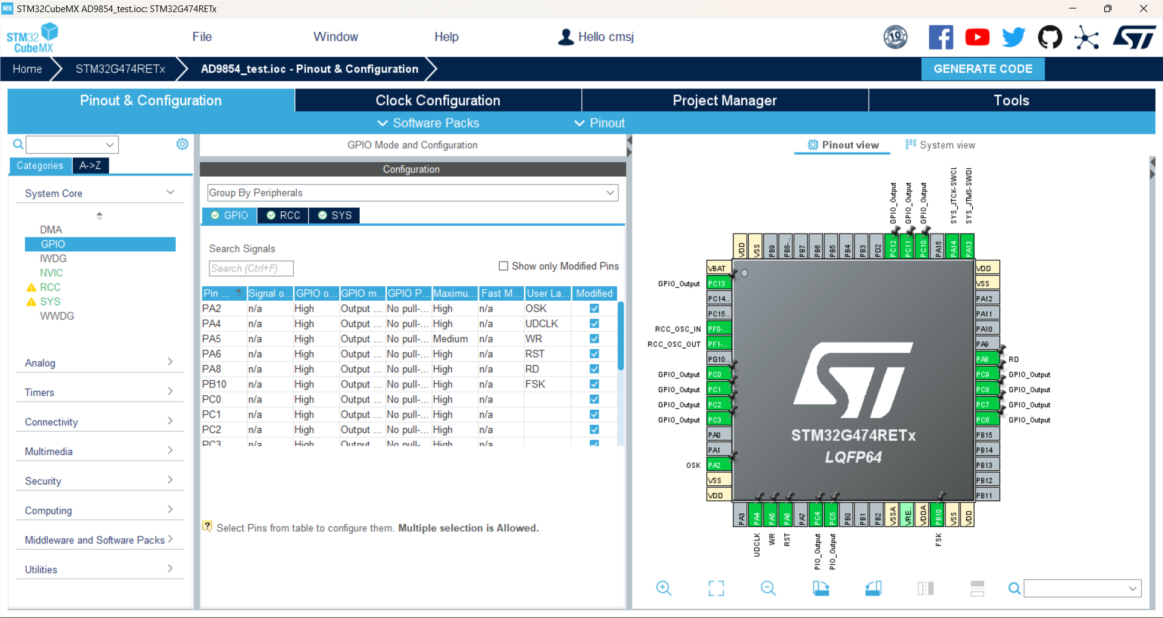Toggle Modified checkbox for PA5 row
1163x618 pixels.
click(594, 338)
